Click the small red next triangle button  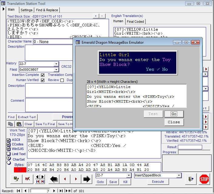[76, 179]
